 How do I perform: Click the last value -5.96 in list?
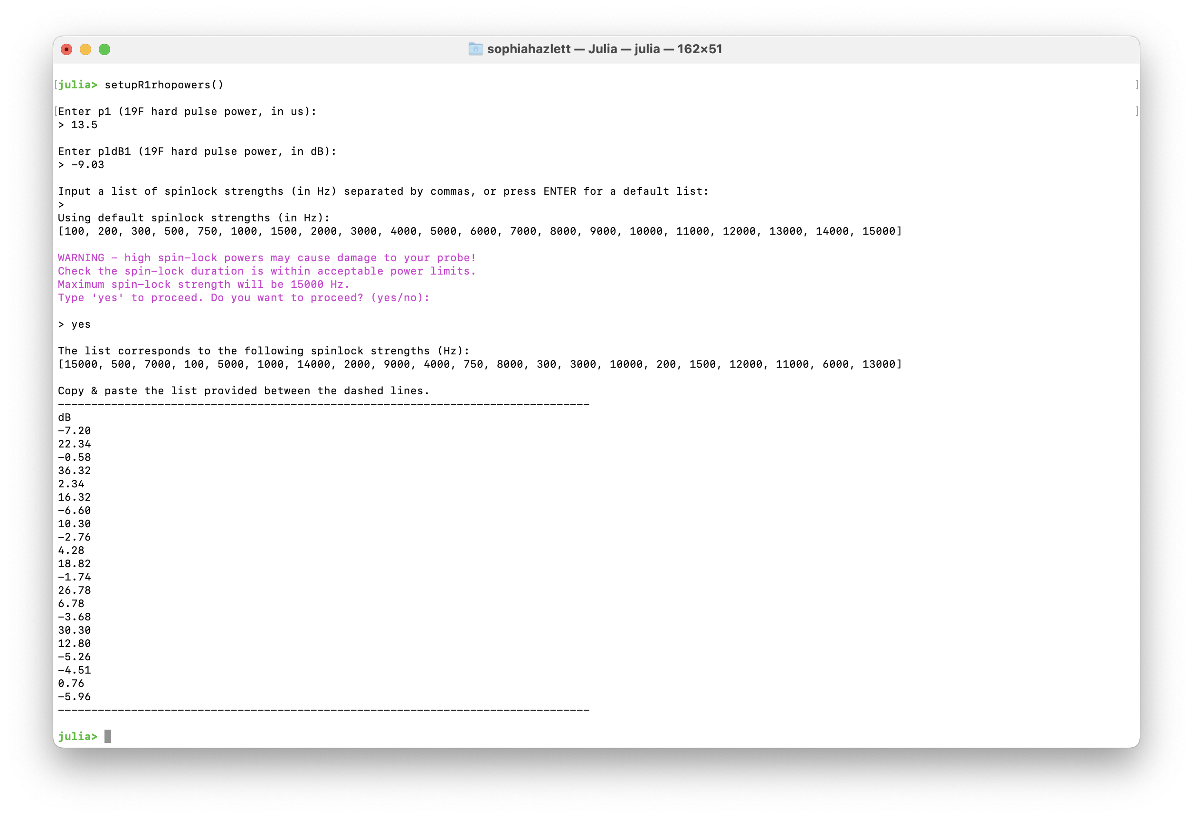[75, 696]
